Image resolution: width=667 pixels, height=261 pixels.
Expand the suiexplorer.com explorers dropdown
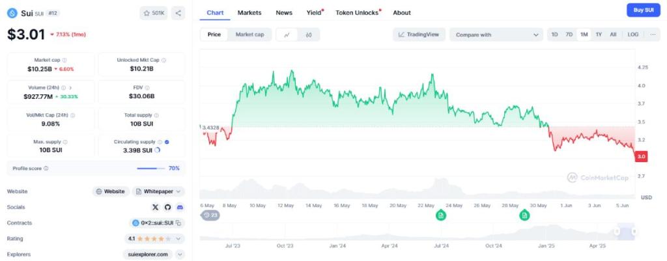(x=180, y=254)
